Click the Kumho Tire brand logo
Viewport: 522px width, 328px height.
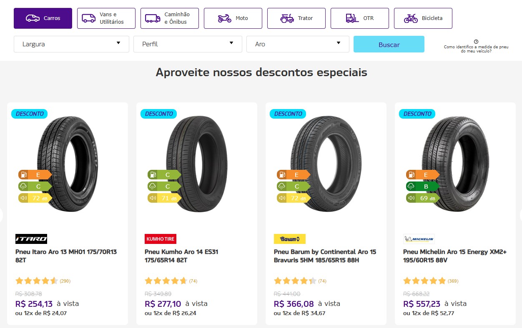161,239
